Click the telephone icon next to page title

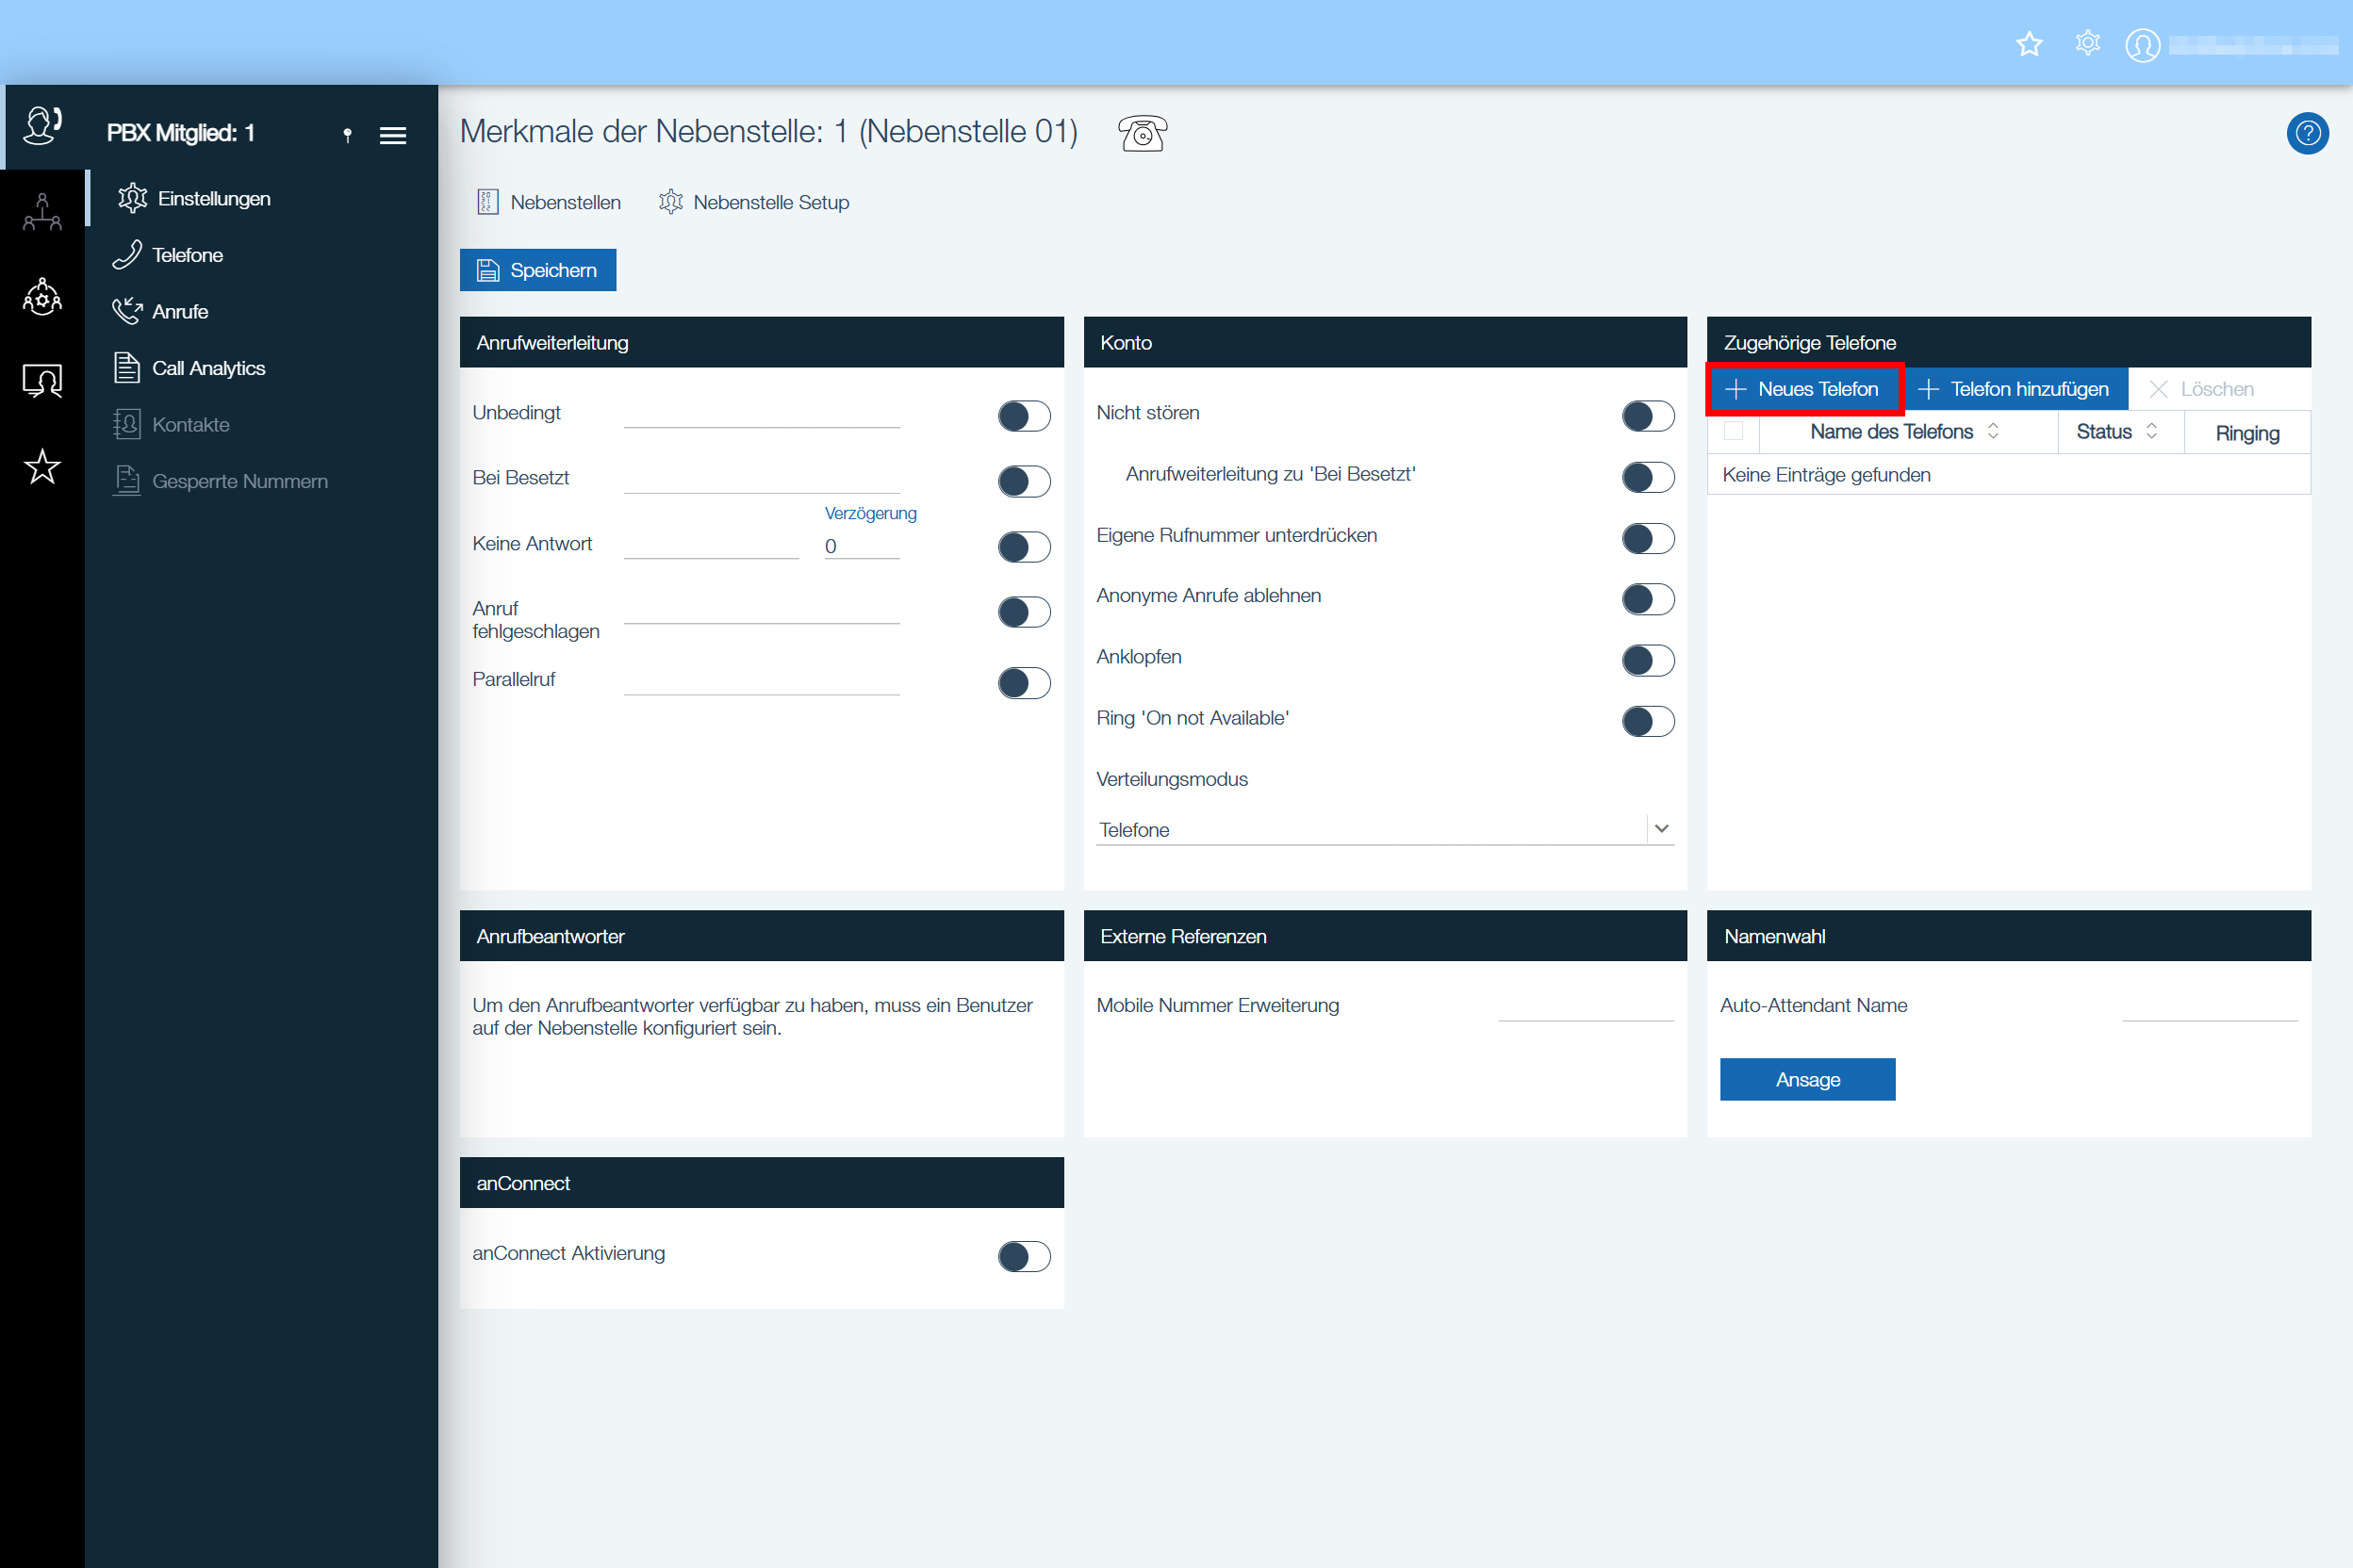click(1143, 133)
